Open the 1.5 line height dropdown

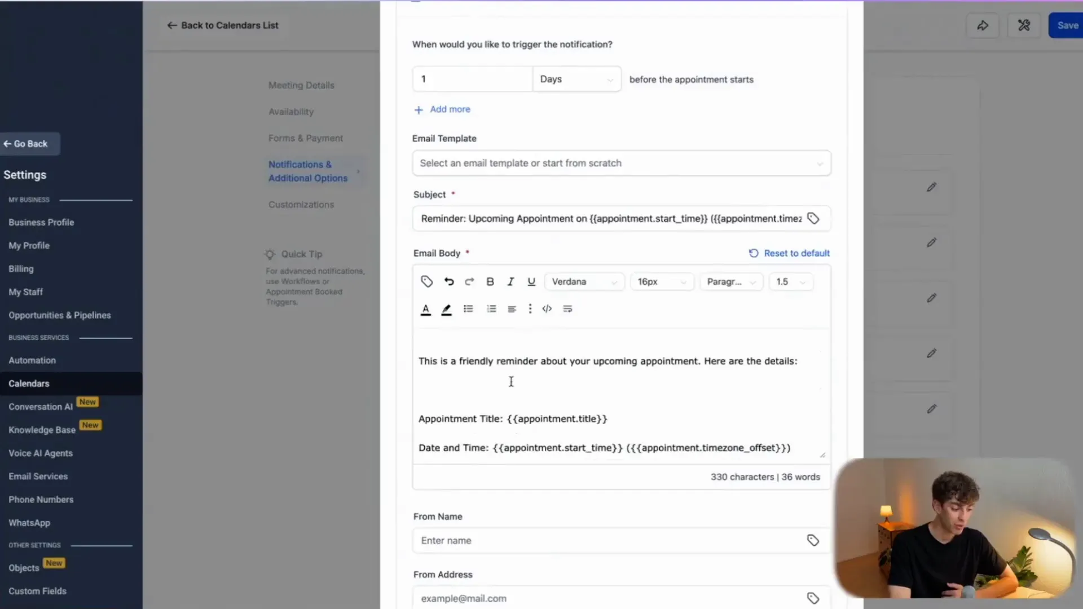tap(791, 281)
